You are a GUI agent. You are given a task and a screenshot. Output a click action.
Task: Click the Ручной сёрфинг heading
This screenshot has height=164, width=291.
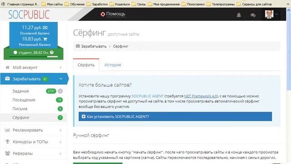coord(91,135)
